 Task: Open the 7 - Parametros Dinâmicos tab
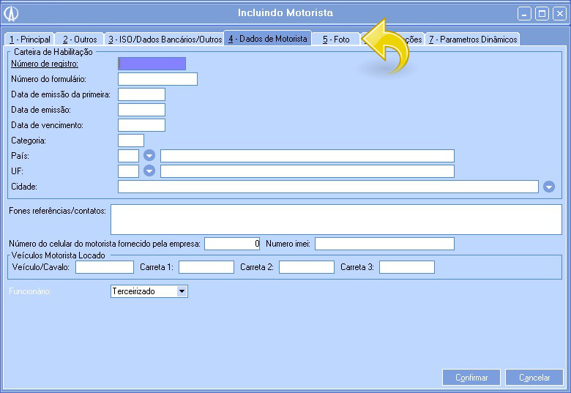(472, 40)
